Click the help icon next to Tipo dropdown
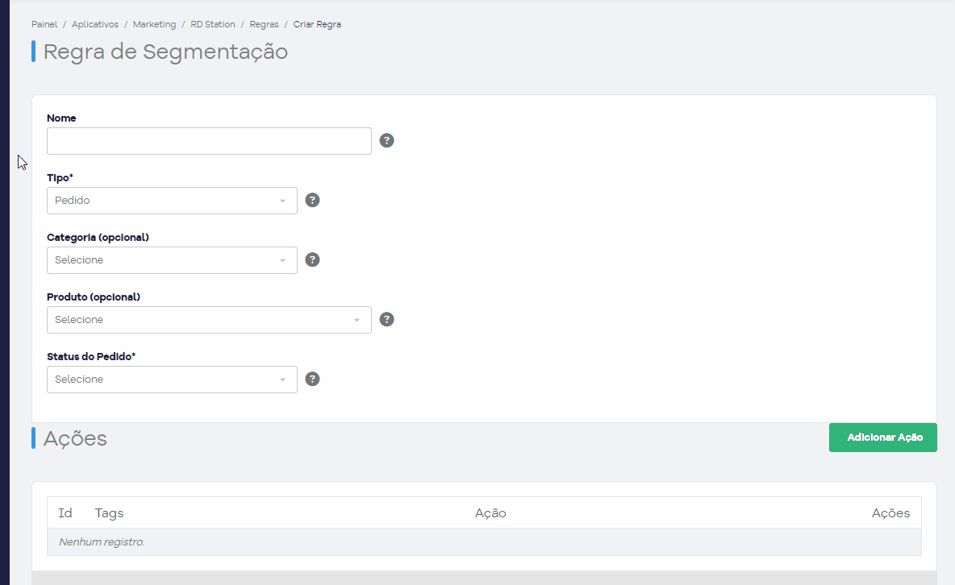 point(312,201)
